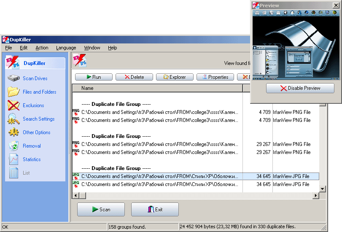Open the Help menu
Viewport: 342px width, 232px height.
pos(112,48)
